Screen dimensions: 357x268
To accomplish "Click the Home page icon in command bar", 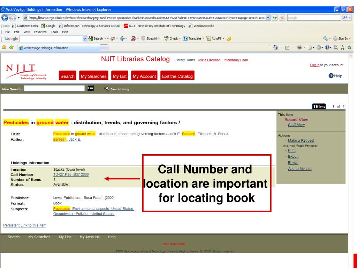I will 275,47.
